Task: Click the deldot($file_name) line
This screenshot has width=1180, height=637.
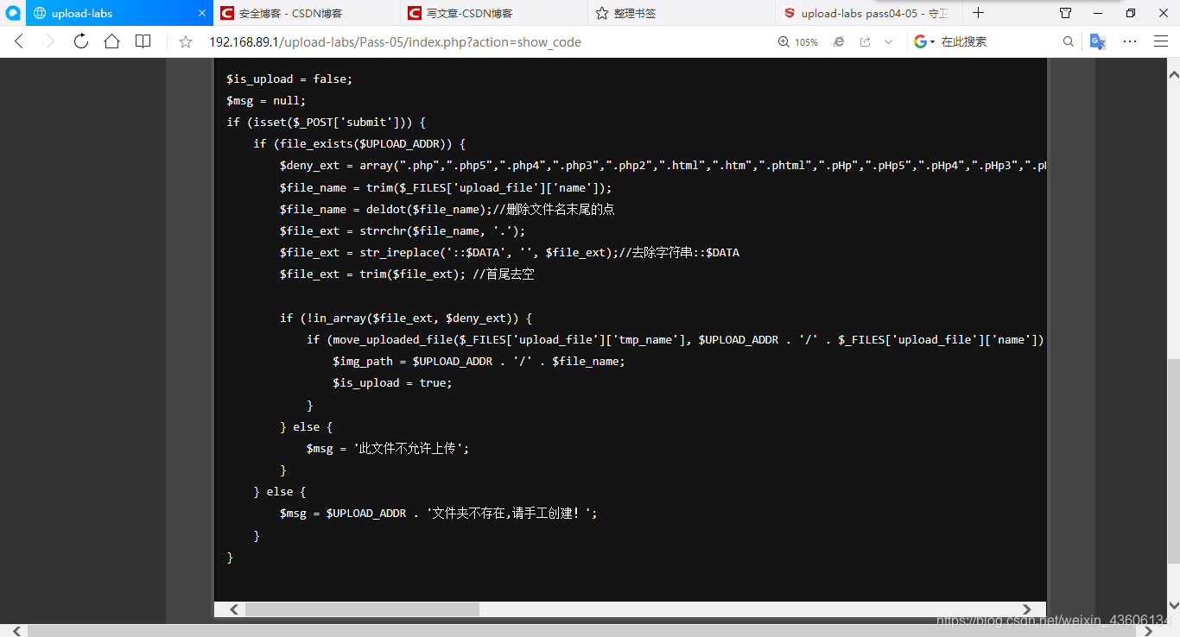Action: 447,209
